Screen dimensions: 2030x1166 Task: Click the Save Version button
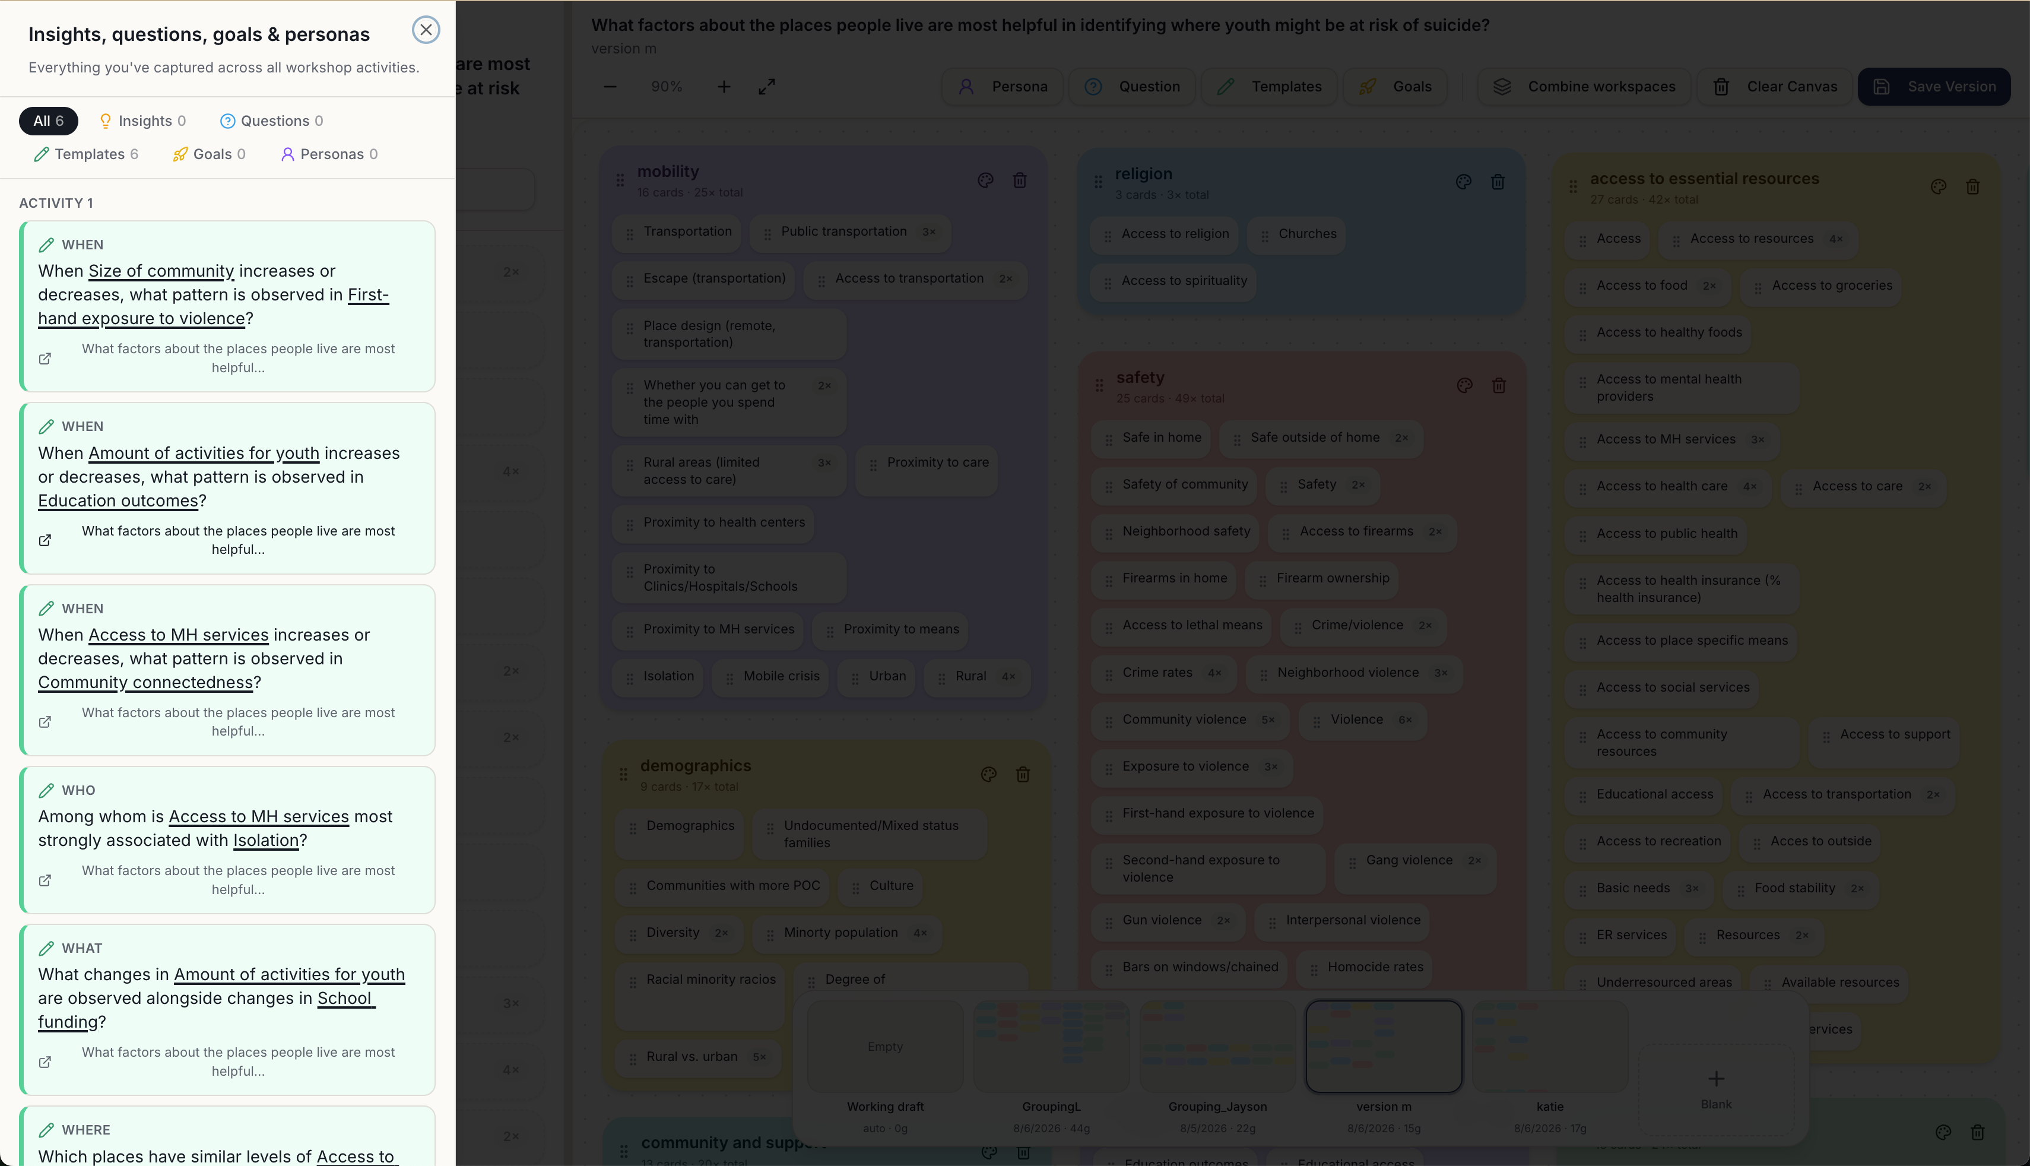1934,87
